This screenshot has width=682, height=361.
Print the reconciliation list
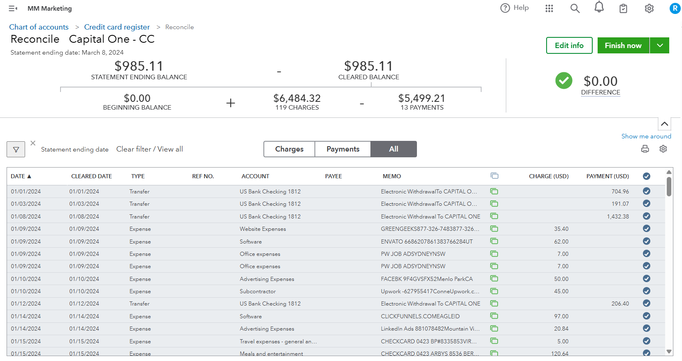645,149
